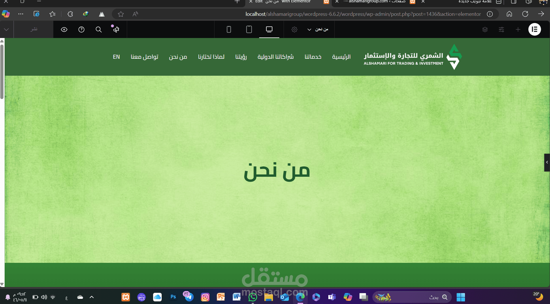550x304 pixels.
Task: Open the 'تواصل معنا' navigation link
Action: (x=144, y=57)
